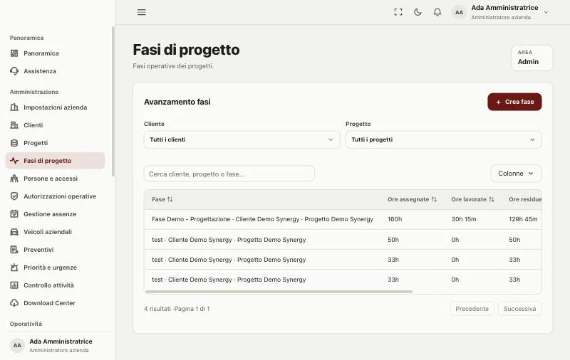The image size is (570, 360).
Task: Switch to dark mode moon icon
Action: [418, 12]
